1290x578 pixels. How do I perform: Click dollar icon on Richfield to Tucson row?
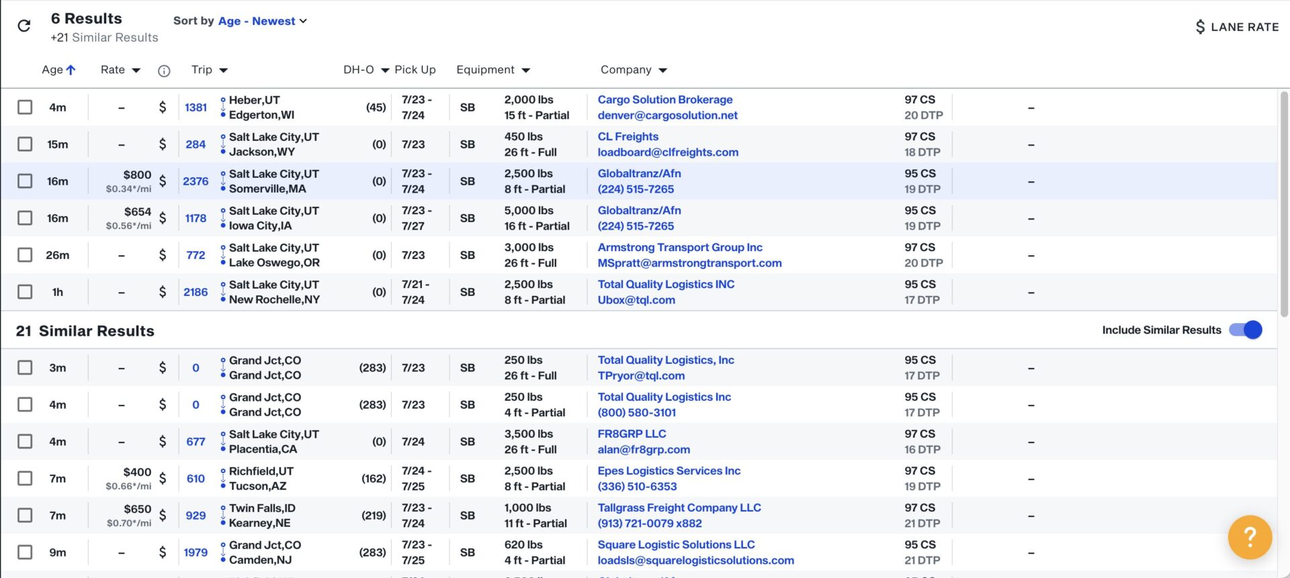pos(163,479)
